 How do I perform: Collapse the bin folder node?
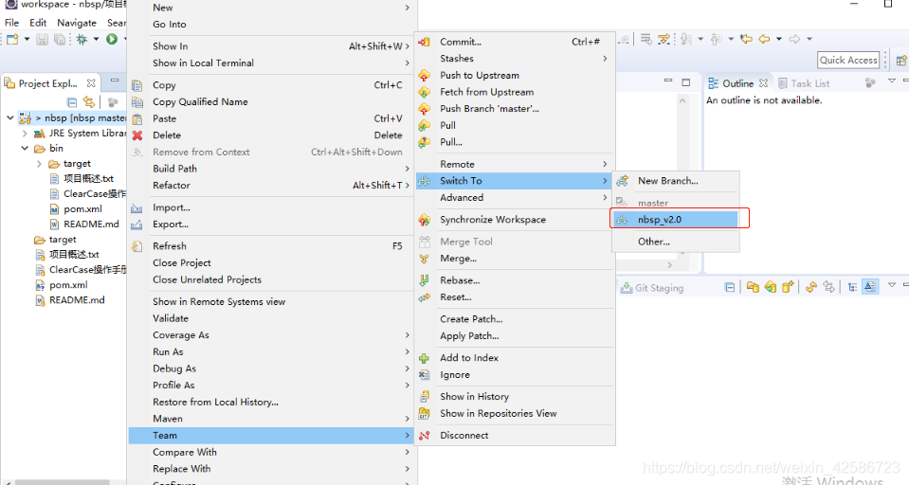click(25, 149)
